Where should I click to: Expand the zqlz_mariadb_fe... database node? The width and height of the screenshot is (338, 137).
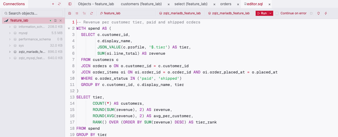point(10,52)
